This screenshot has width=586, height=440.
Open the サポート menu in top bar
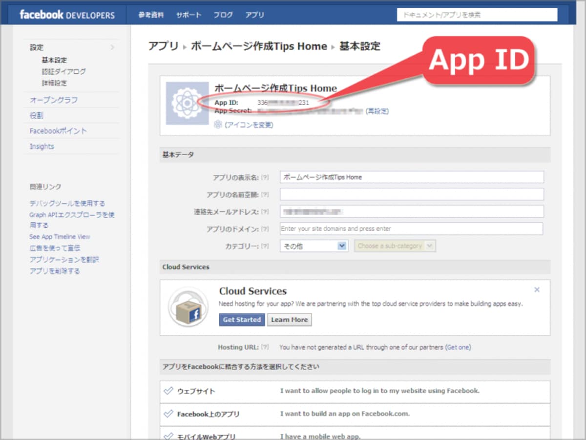(188, 15)
